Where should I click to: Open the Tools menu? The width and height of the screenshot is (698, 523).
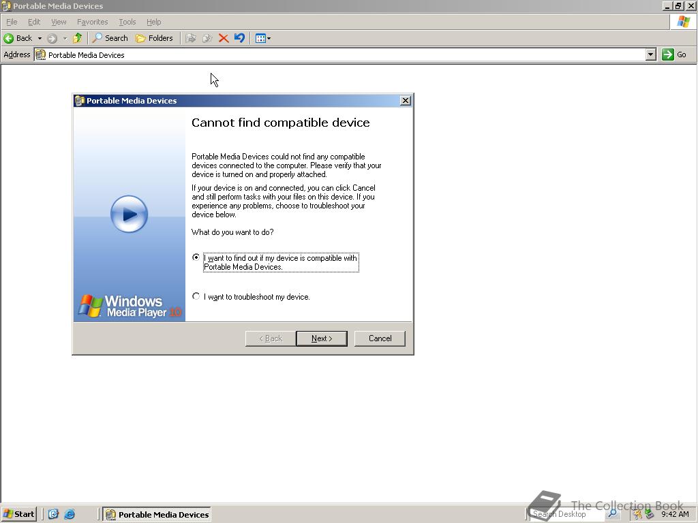pyautogui.click(x=127, y=22)
